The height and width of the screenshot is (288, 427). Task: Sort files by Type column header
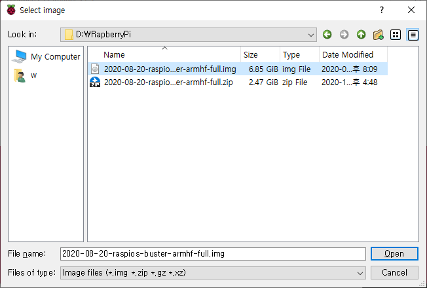coord(299,55)
